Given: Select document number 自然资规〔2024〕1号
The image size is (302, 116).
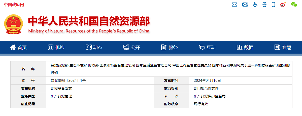Looking at the screenshot, I should [x=68, y=81].
